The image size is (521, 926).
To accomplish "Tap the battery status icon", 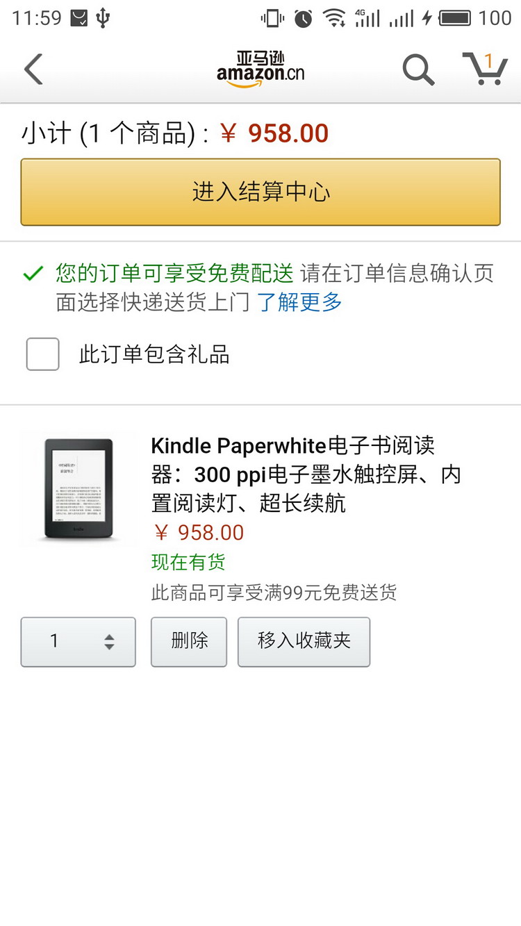I will pyautogui.click(x=455, y=18).
